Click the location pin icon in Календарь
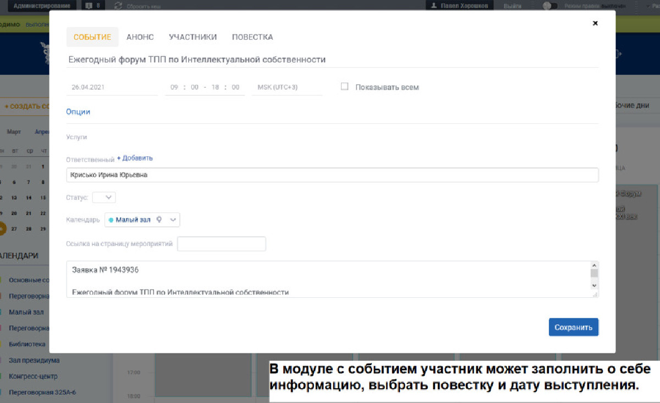The width and height of the screenshot is (660, 403). click(159, 220)
